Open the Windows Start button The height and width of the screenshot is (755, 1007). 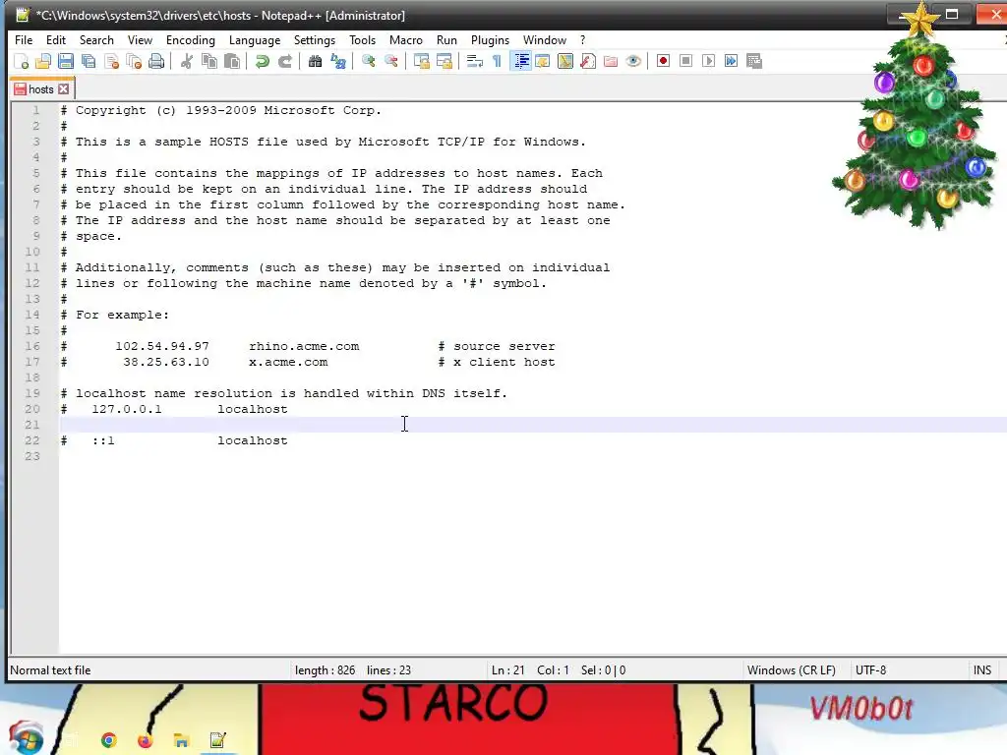point(26,738)
